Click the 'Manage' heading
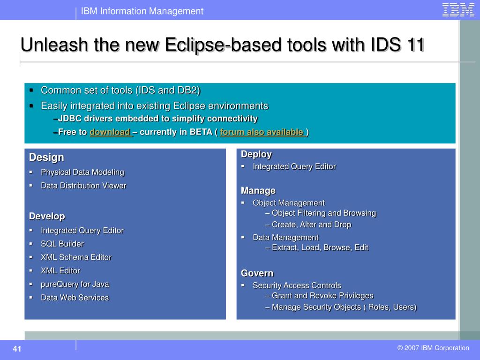Screen dimensions: 480x360 point(258,191)
